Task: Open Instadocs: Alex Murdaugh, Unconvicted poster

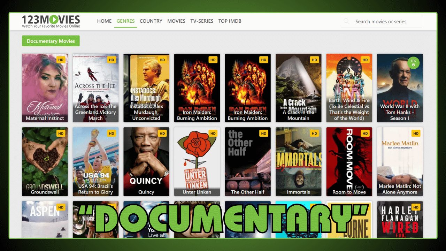Action: coord(146,88)
